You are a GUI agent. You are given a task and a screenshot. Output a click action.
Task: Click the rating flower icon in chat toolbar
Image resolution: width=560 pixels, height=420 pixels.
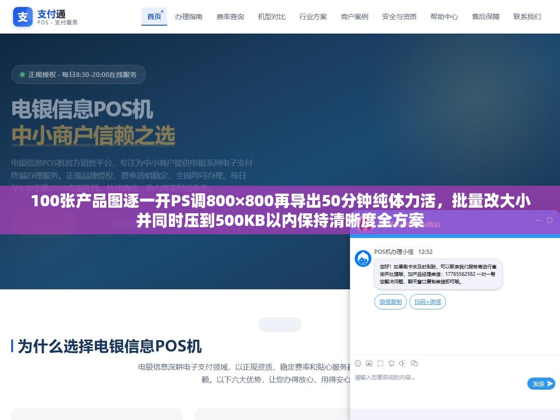[392, 364]
